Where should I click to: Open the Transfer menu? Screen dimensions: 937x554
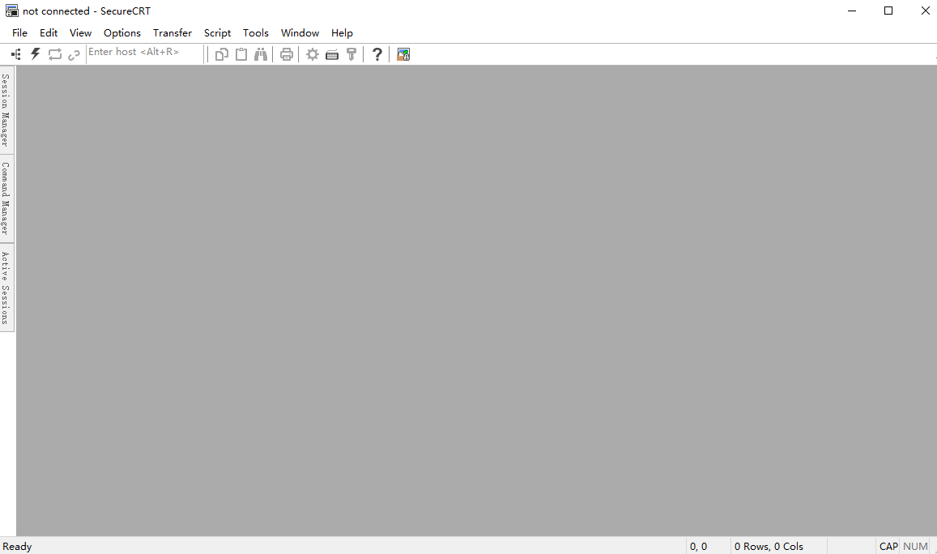point(172,33)
